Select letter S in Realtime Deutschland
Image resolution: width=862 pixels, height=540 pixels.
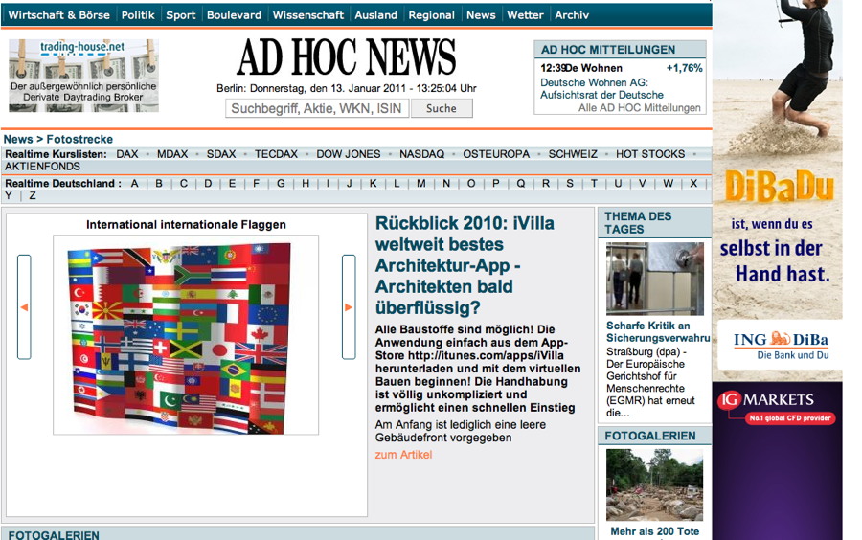click(570, 184)
